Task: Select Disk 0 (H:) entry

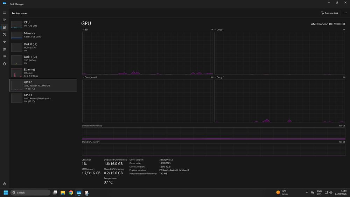Action: coord(43,47)
